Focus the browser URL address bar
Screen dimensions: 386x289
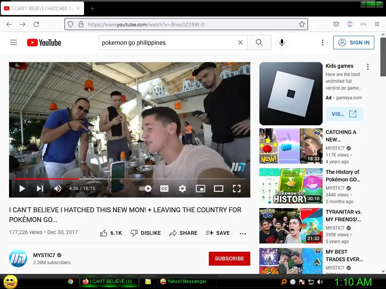[186, 24]
